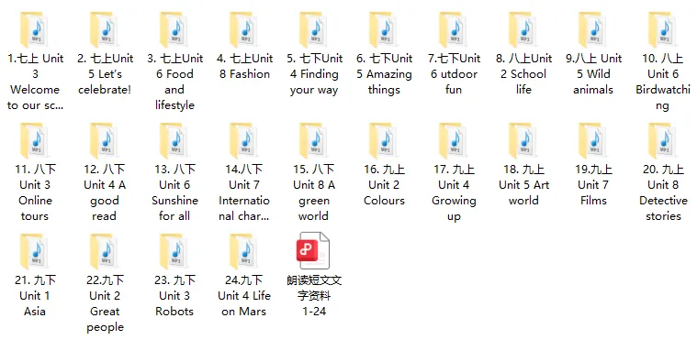Screen dimensions: 697x340
Task: Click the label "7.七下Unit 6 utdoor fun"
Action: tap(454, 74)
